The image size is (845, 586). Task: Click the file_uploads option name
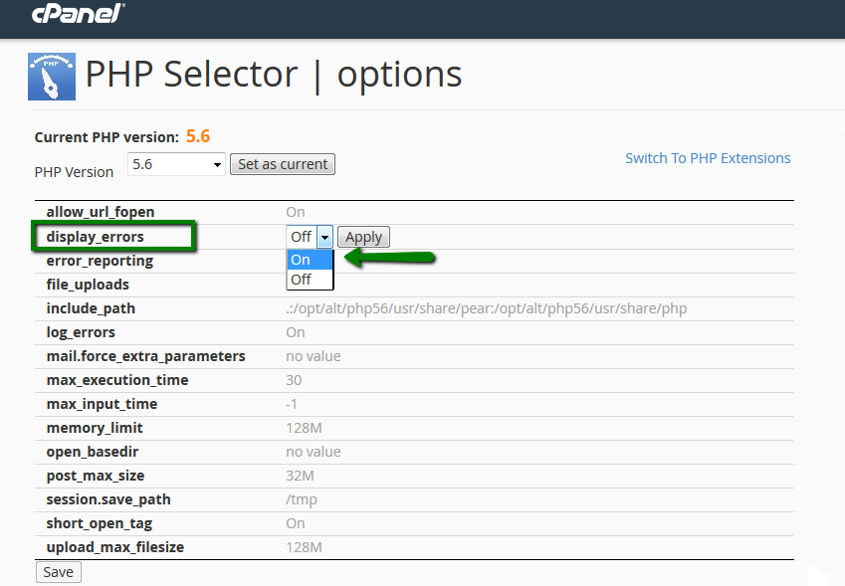tap(88, 285)
